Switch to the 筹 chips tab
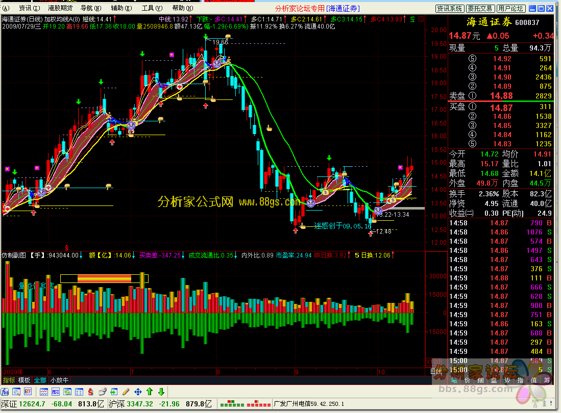561x413 pixels. coord(547,380)
